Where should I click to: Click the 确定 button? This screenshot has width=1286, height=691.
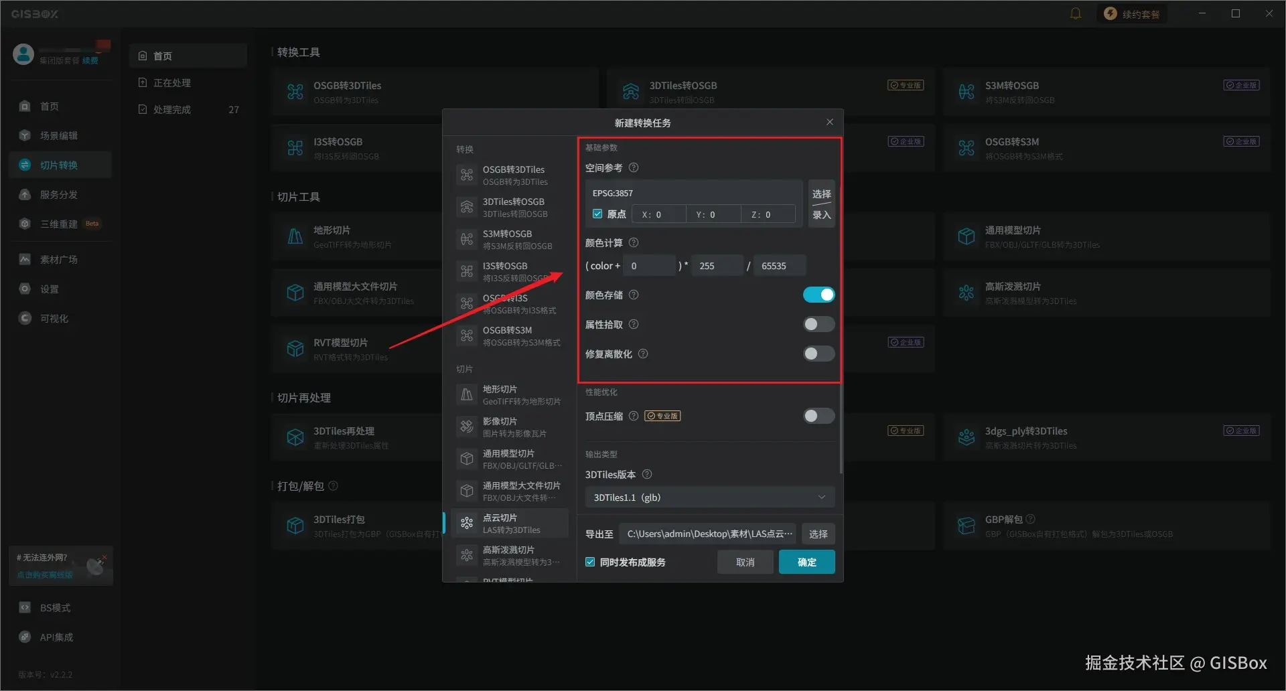coord(807,562)
